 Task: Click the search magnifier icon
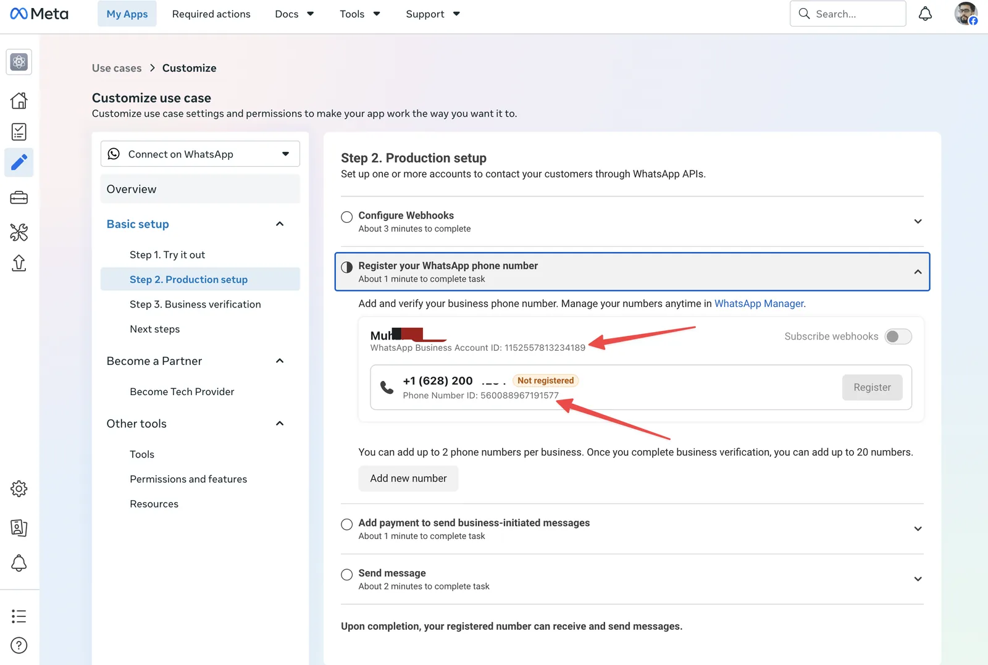804,14
